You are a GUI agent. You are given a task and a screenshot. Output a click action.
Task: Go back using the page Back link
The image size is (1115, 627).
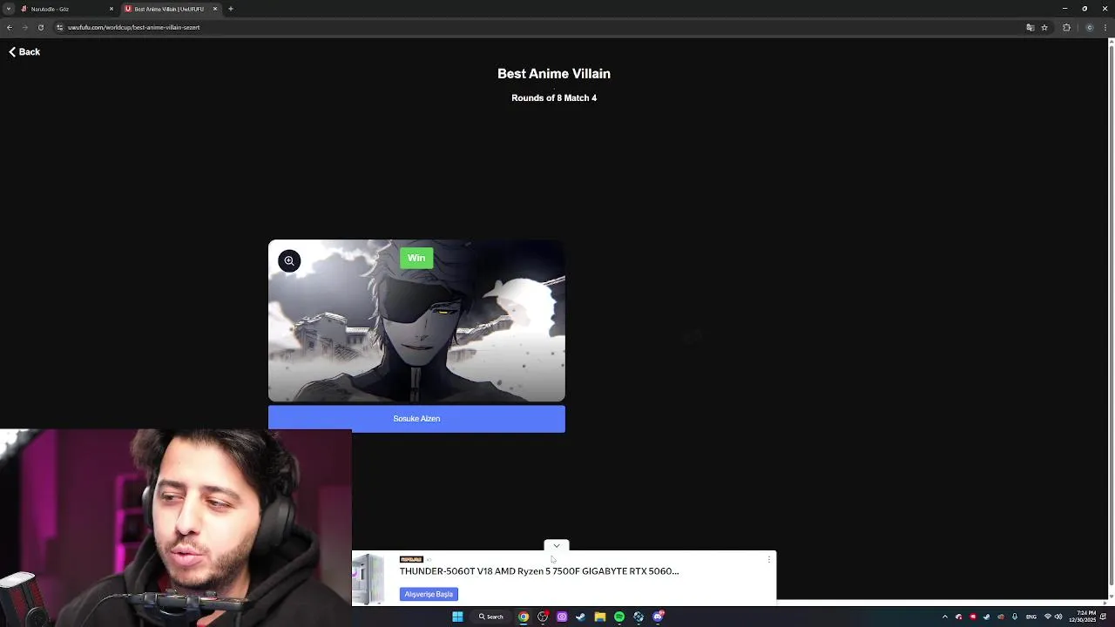click(x=24, y=52)
